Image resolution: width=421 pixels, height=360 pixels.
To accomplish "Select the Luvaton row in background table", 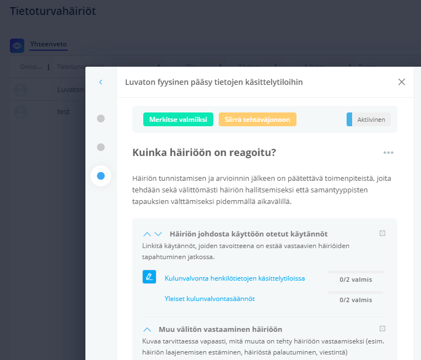I will tap(47, 90).
